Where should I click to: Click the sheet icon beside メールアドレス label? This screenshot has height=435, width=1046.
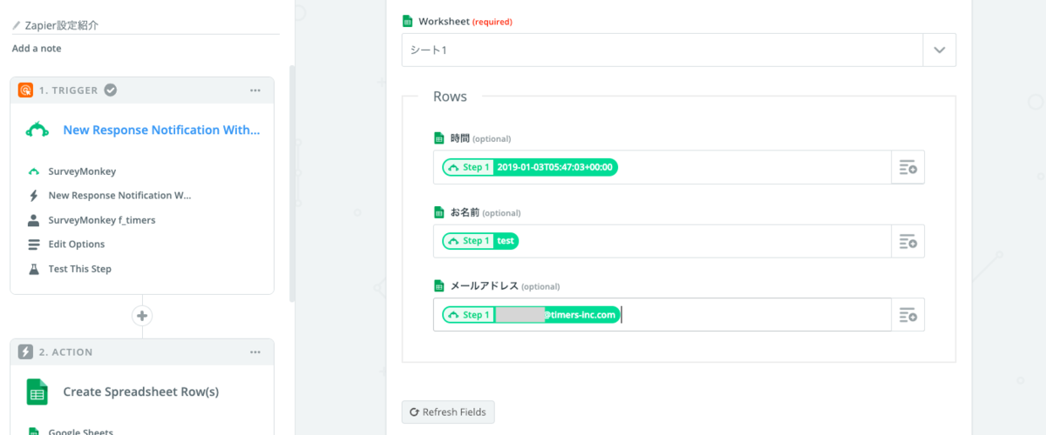pyautogui.click(x=439, y=286)
